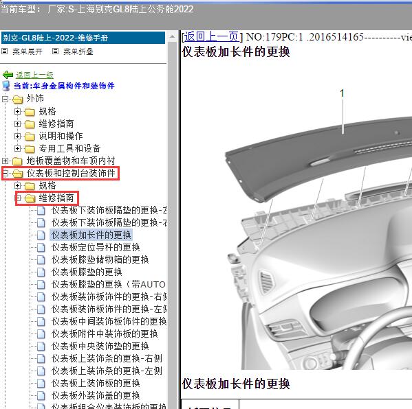Open 仪表板上装饰条的更换-左侧 item
This screenshot has width=412, height=409.
[107, 371]
